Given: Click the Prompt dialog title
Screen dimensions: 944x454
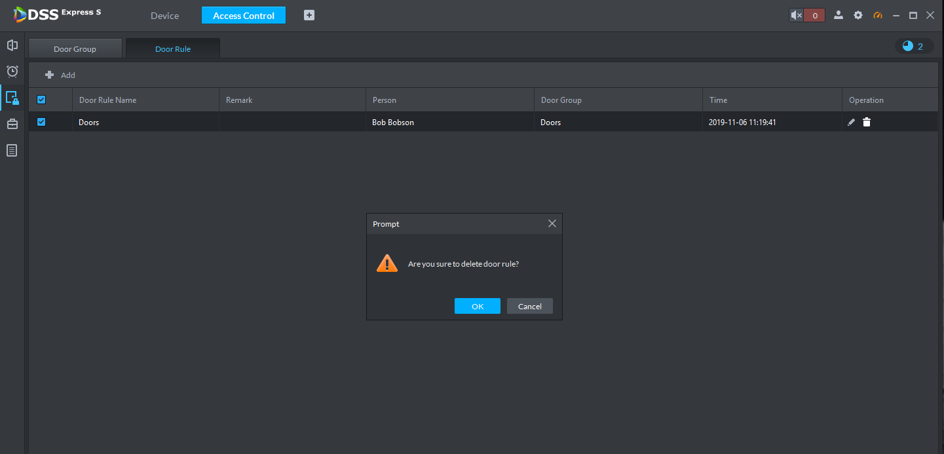Looking at the screenshot, I should 386,224.
